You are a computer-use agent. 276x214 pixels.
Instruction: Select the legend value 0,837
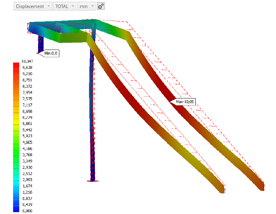pyautogui.click(x=27, y=199)
